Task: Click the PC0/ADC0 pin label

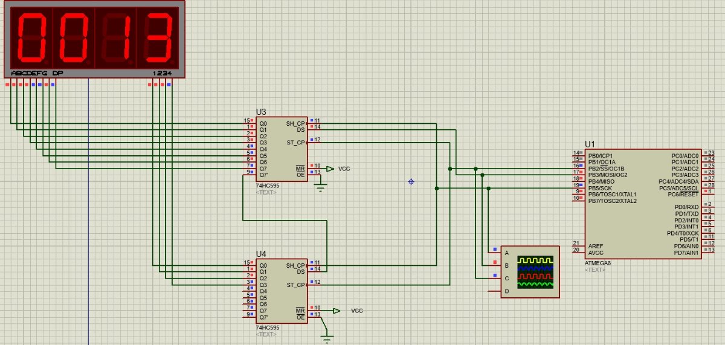Action: [685, 155]
